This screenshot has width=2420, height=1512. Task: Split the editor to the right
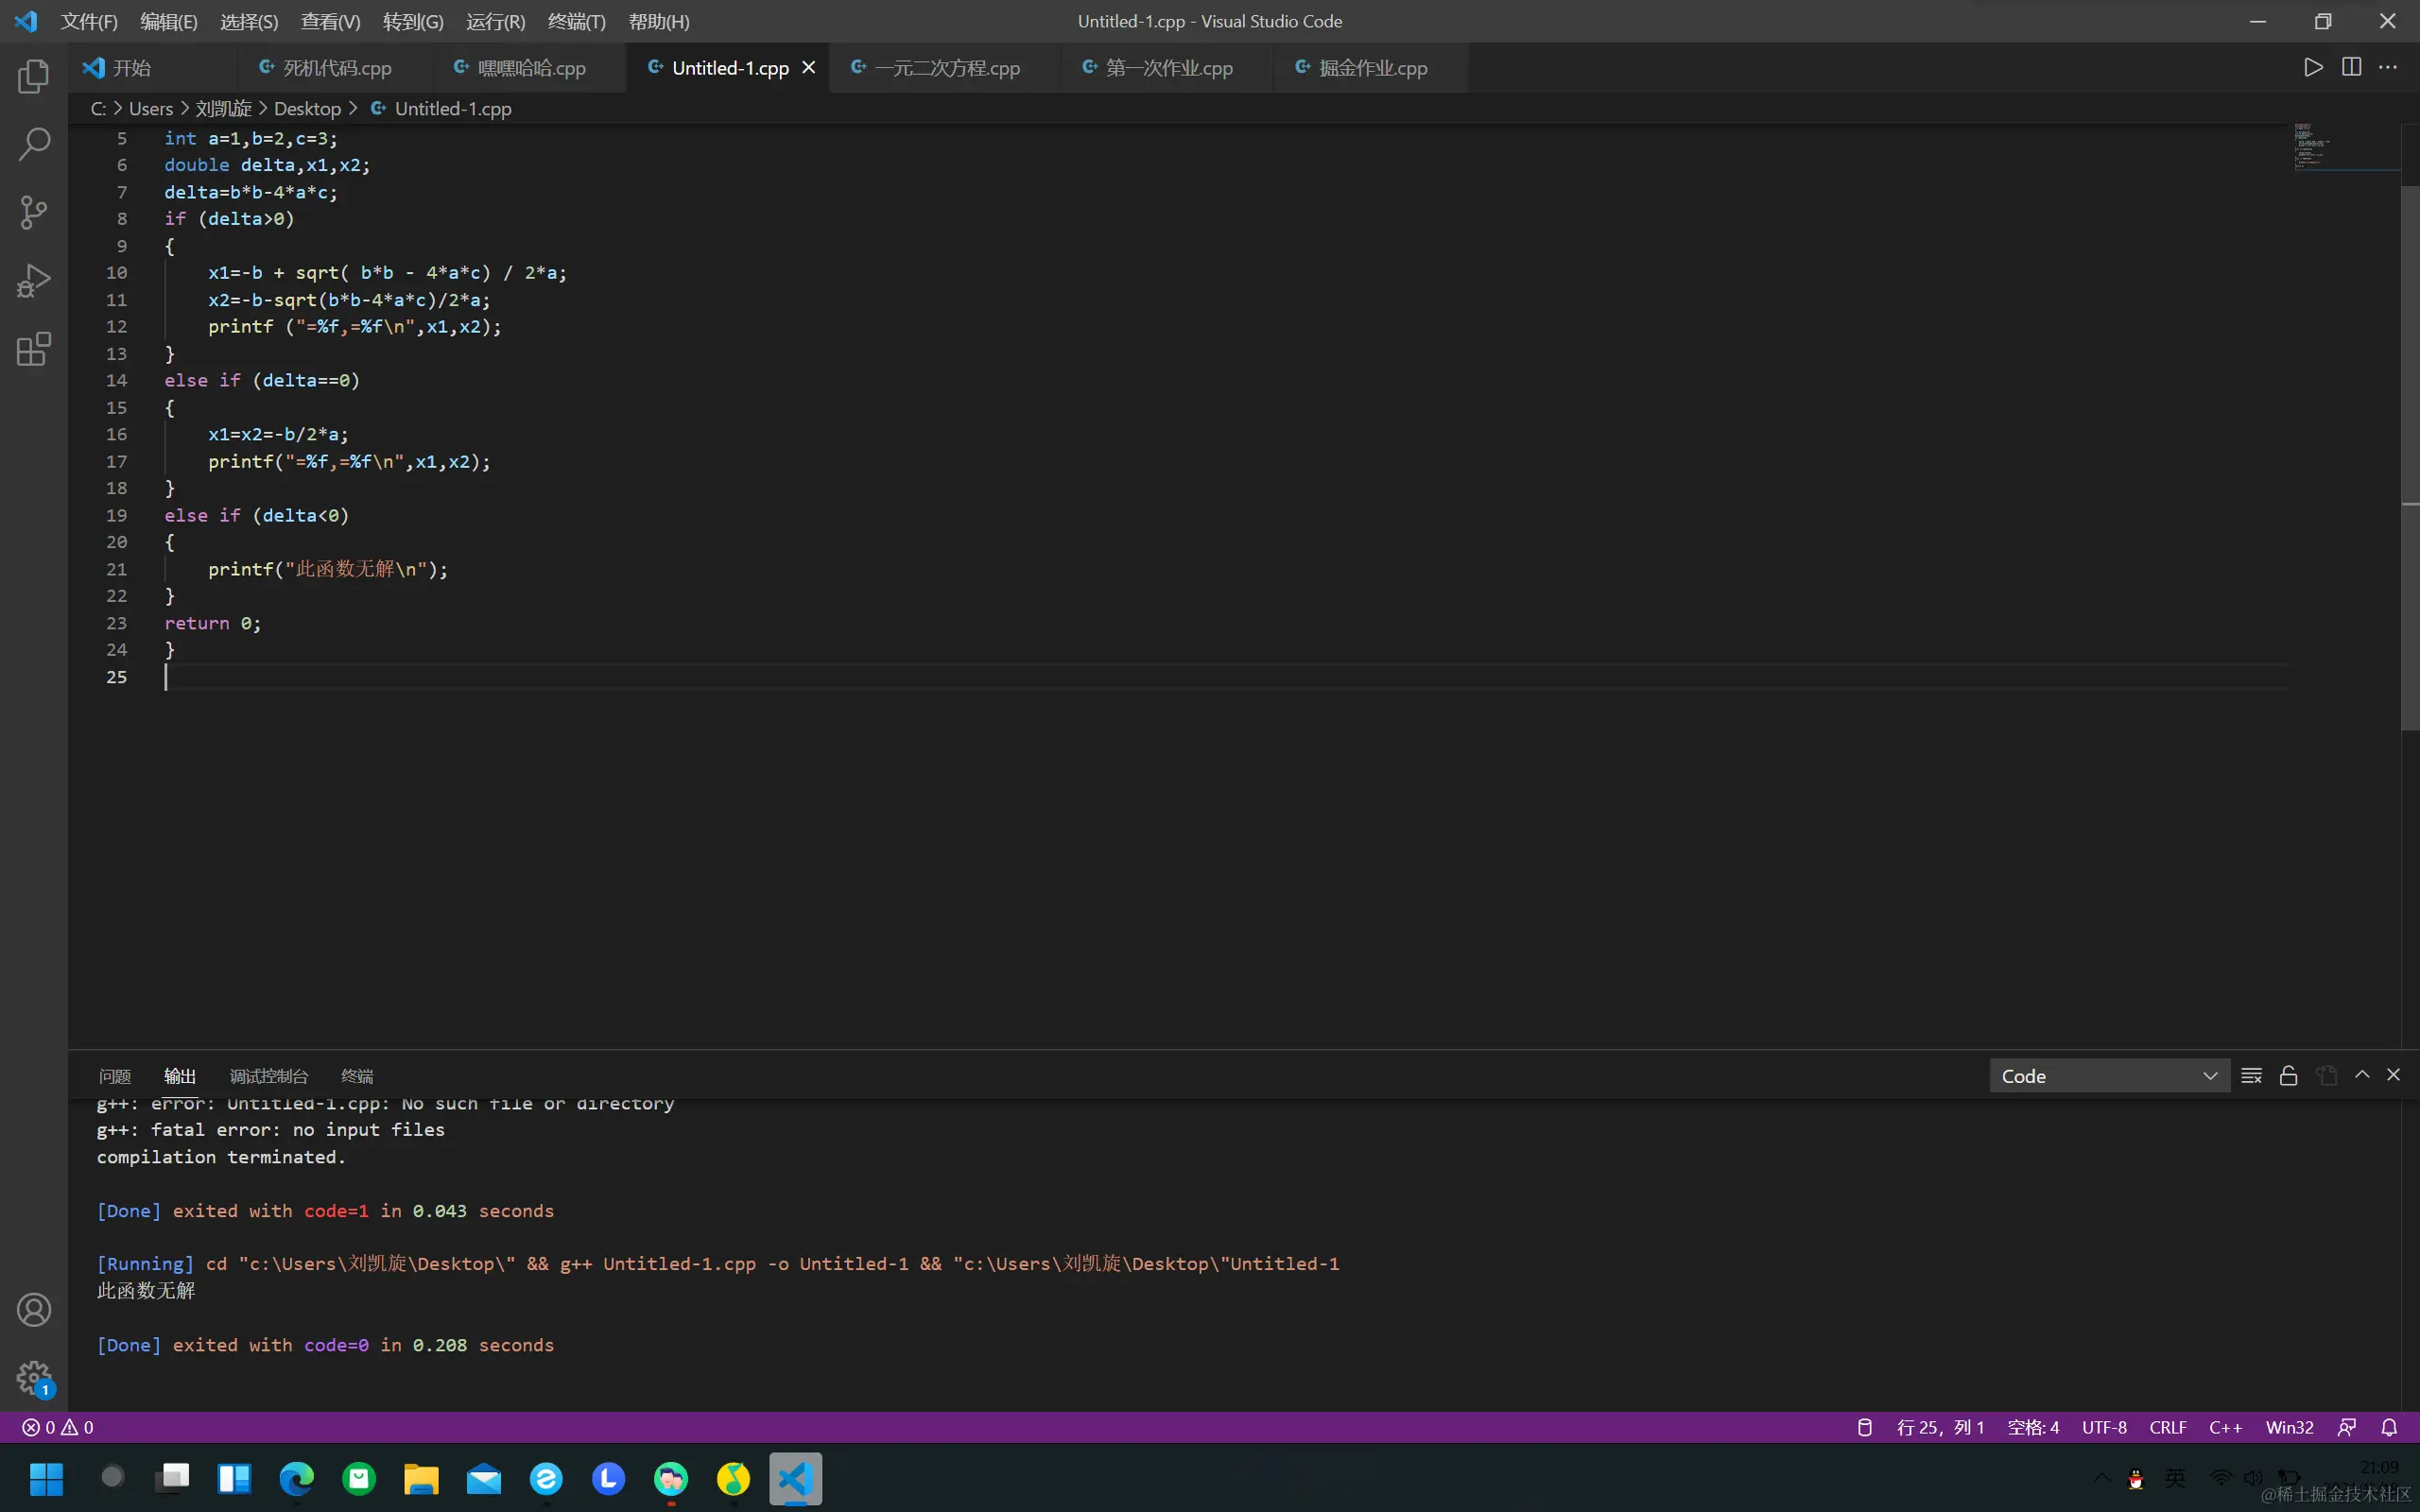(x=2351, y=67)
